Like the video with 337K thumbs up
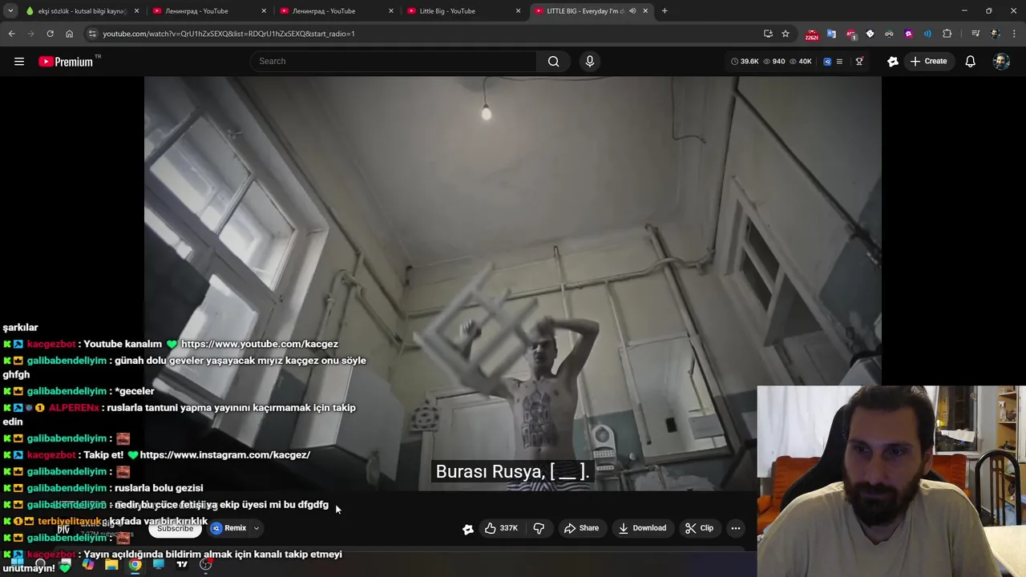Viewport: 1026px width, 577px height. pos(501,528)
